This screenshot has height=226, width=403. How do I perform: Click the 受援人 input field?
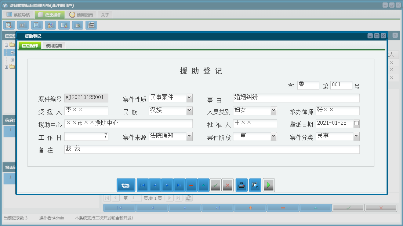click(86, 110)
